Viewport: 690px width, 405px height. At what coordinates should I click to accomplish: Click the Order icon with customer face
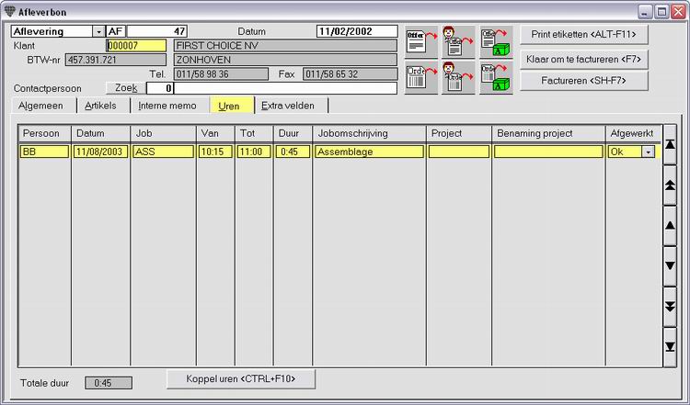tap(458, 77)
